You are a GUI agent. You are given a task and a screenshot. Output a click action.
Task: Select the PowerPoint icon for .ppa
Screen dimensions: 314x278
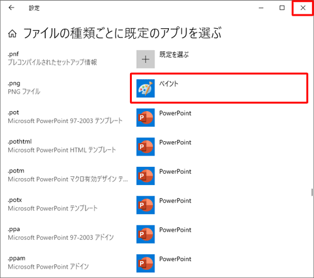pyautogui.click(x=146, y=234)
